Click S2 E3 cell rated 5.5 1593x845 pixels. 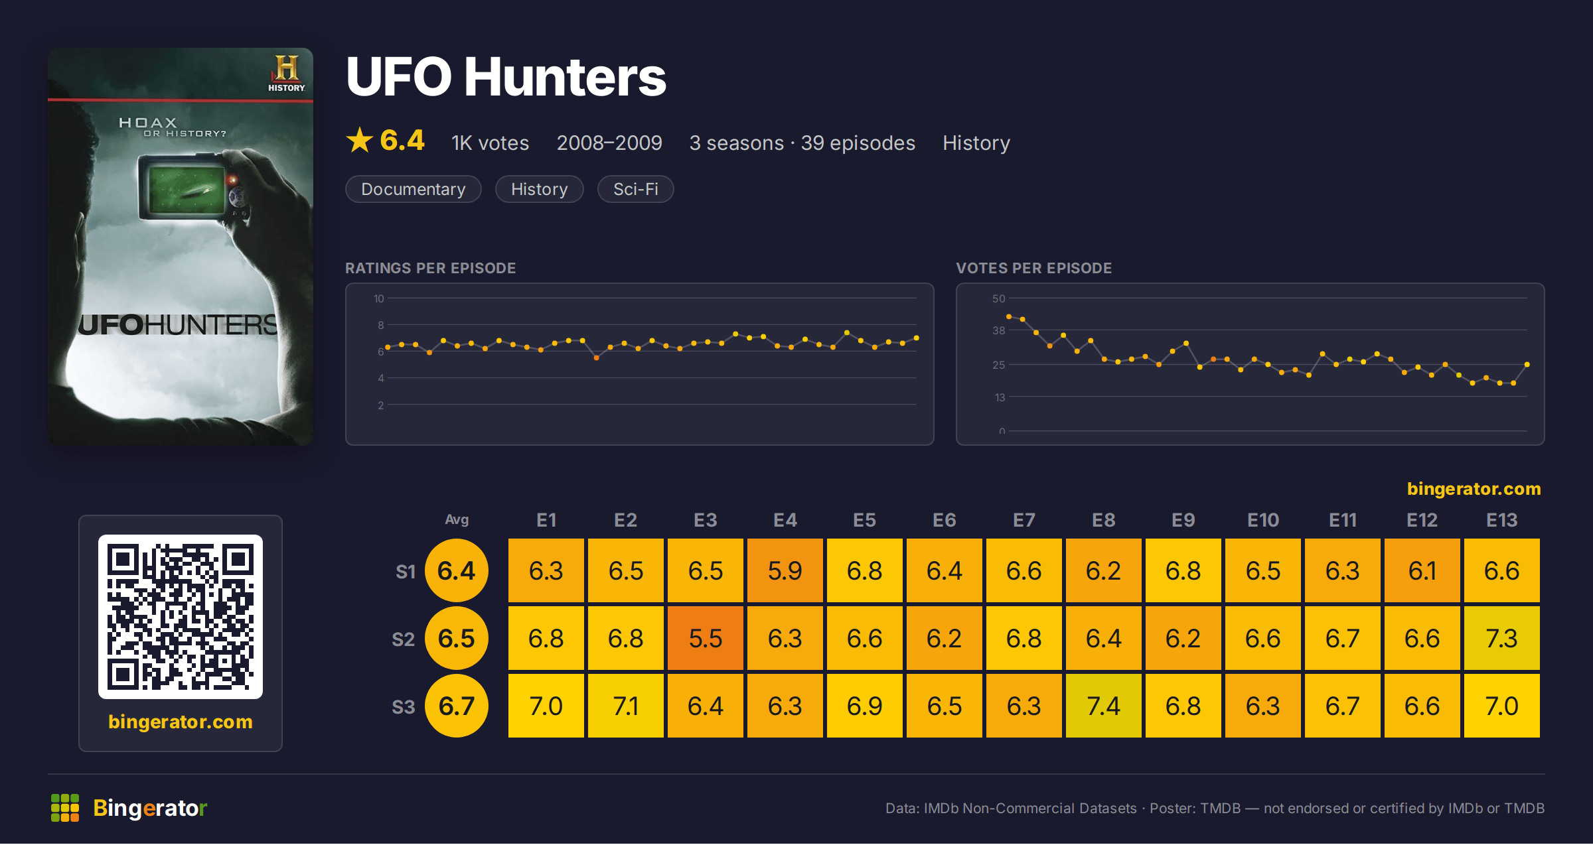[x=706, y=638]
